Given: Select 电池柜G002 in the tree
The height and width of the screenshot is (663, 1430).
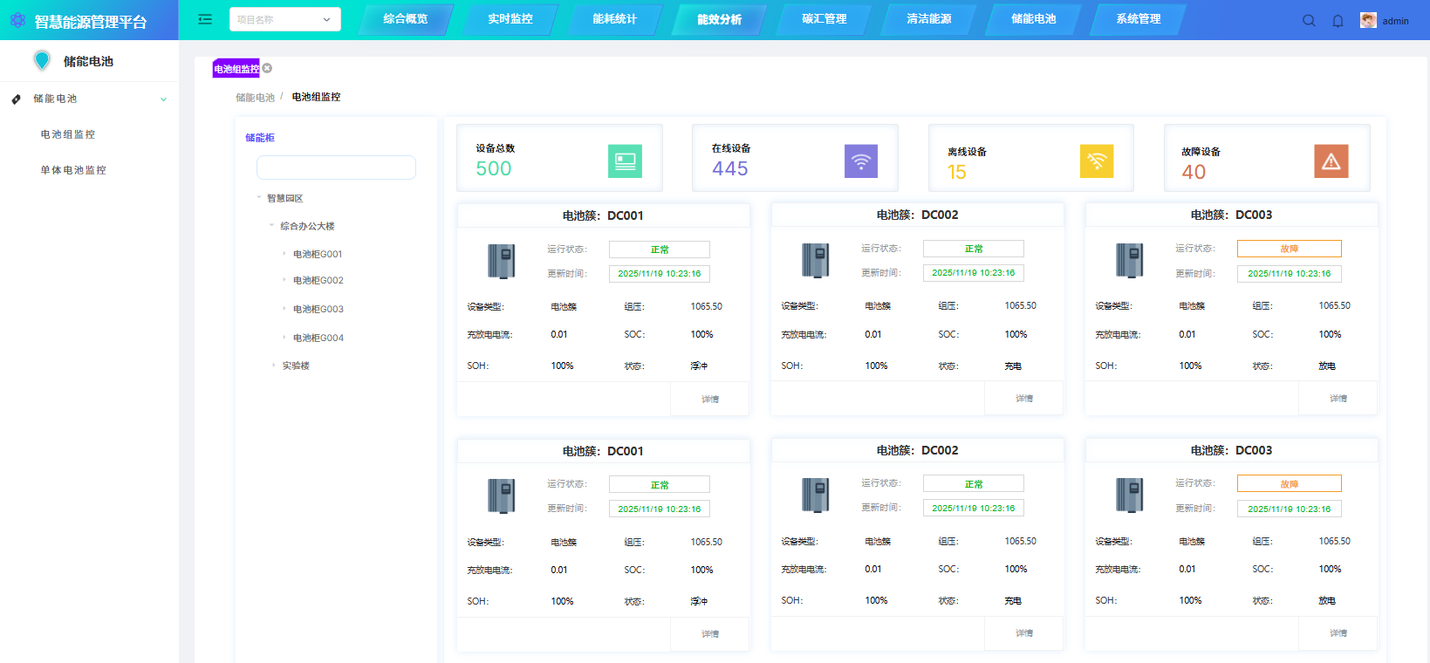Looking at the screenshot, I should point(318,281).
